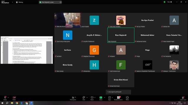Open the Apps panel
188x105 pixels.
[110, 98]
